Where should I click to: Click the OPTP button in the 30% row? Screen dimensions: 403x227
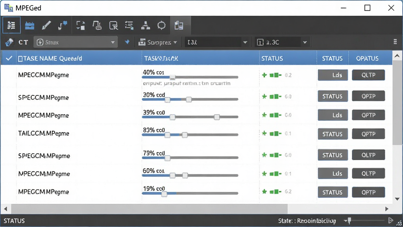(x=368, y=96)
